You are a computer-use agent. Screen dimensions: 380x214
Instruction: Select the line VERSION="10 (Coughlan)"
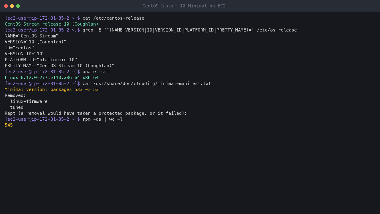36,42
